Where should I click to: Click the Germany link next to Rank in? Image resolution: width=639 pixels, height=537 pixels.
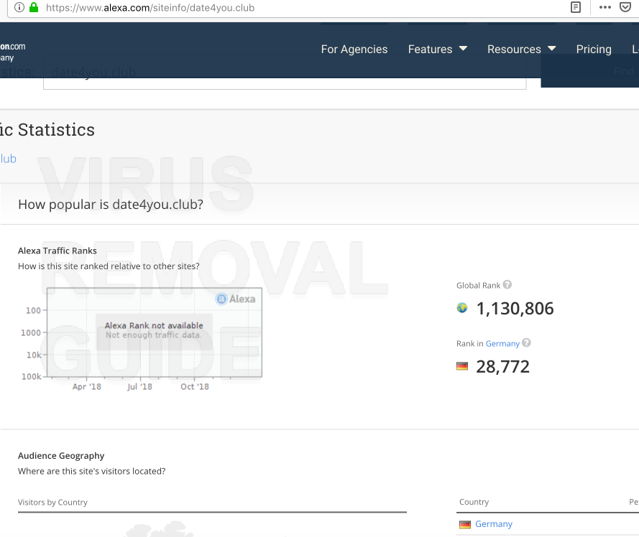(x=502, y=344)
